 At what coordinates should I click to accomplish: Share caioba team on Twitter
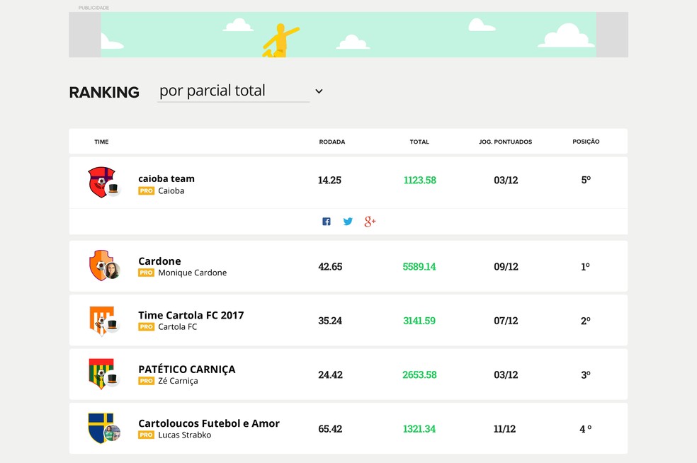(x=348, y=222)
